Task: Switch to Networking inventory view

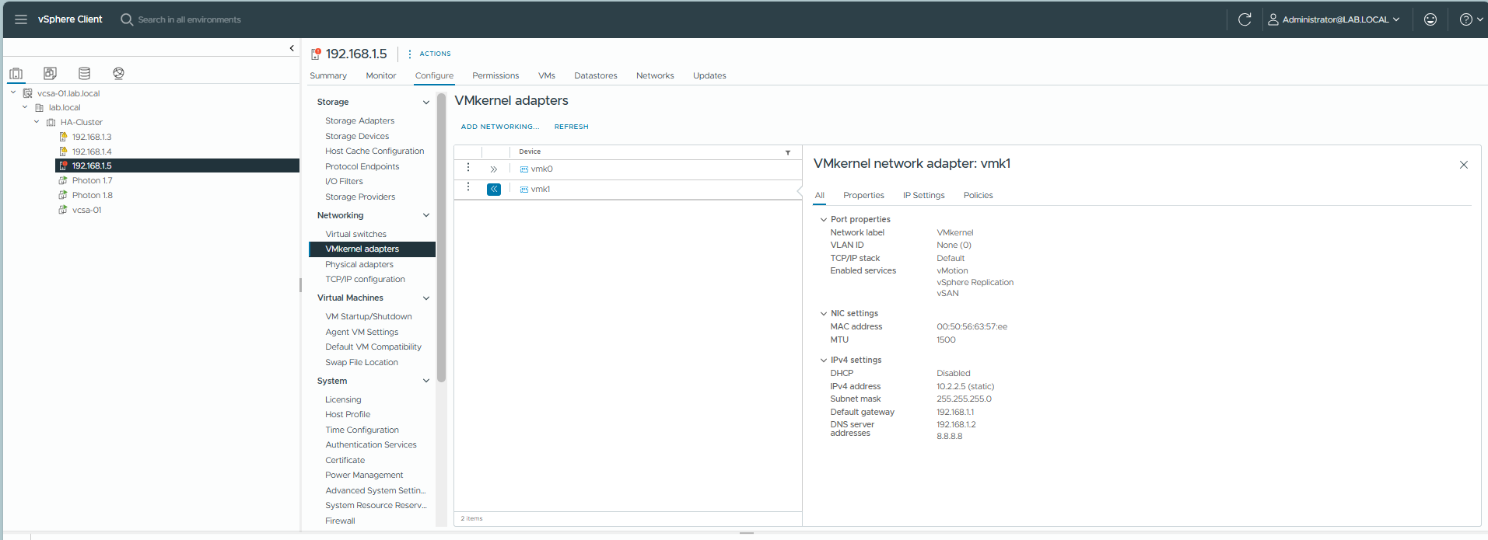Action: click(118, 73)
